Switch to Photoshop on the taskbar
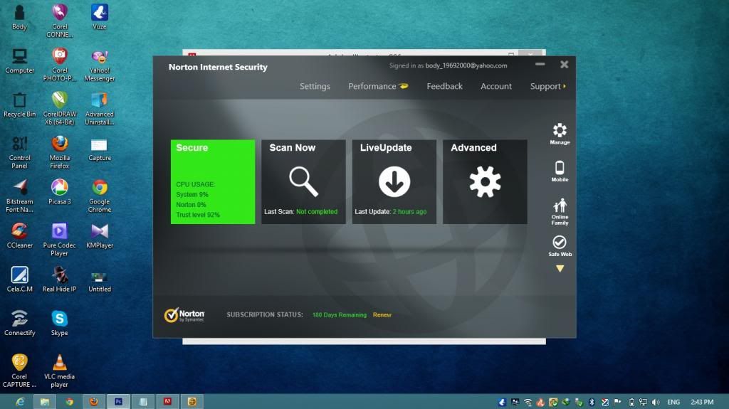 pyautogui.click(x=119, y=402)
